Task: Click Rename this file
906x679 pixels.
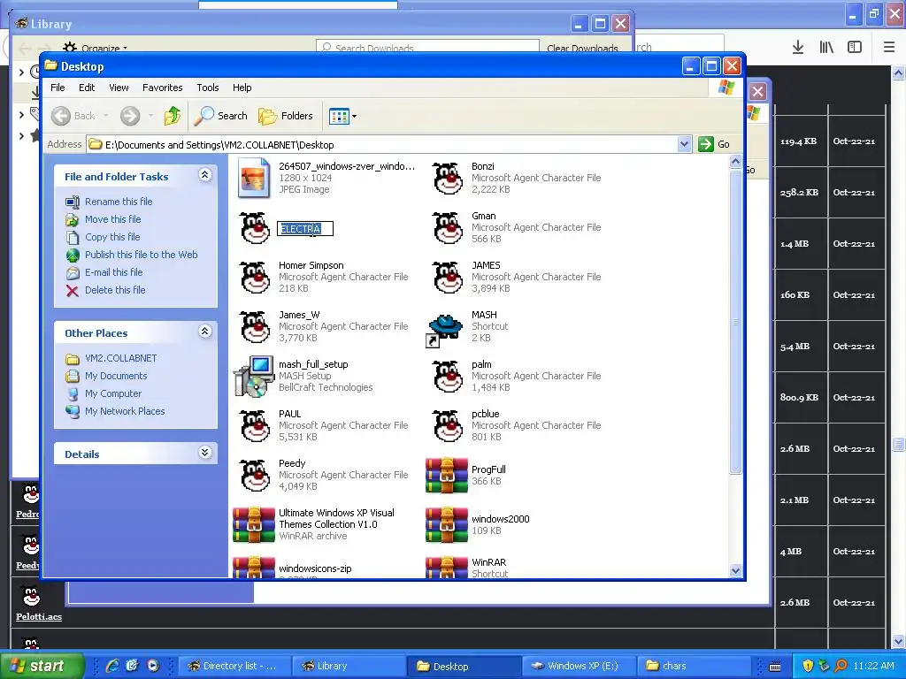Action: [119, 202]
